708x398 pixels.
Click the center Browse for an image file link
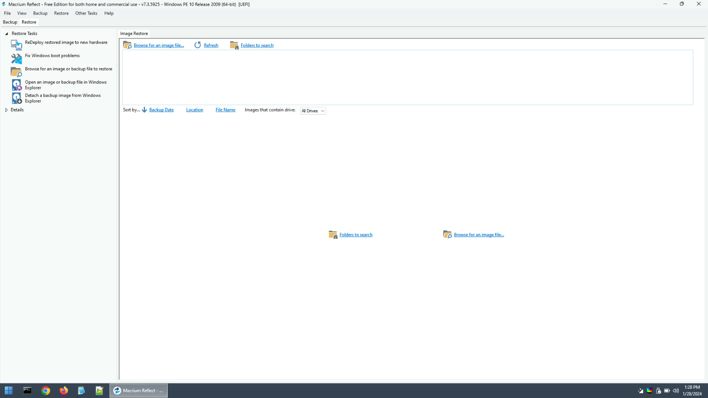(x=479, y=235)
